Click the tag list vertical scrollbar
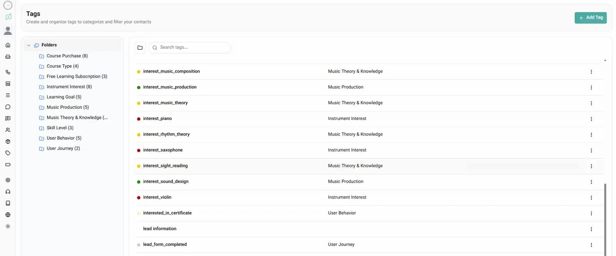 (x=605, y=219)
